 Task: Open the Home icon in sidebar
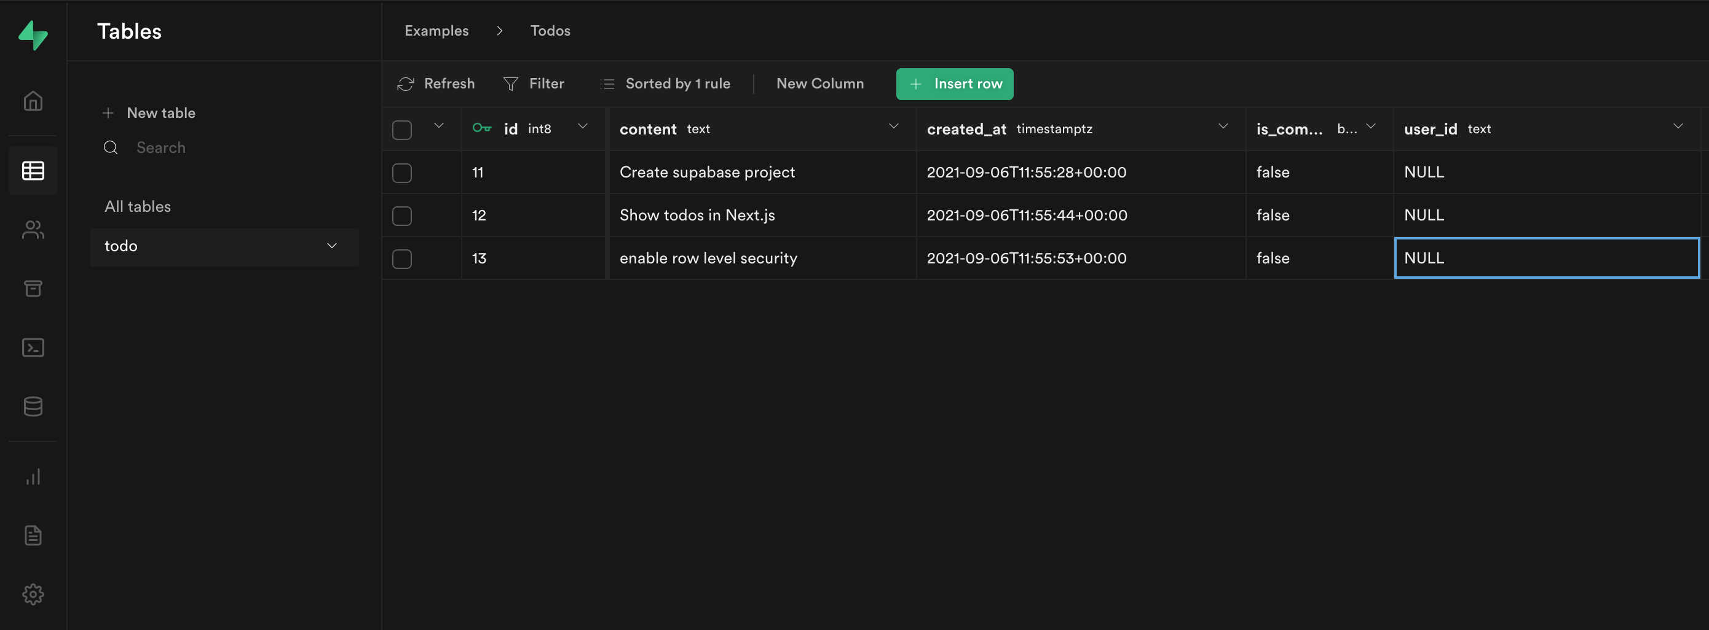pyautogui.click(x=33, y=101)
